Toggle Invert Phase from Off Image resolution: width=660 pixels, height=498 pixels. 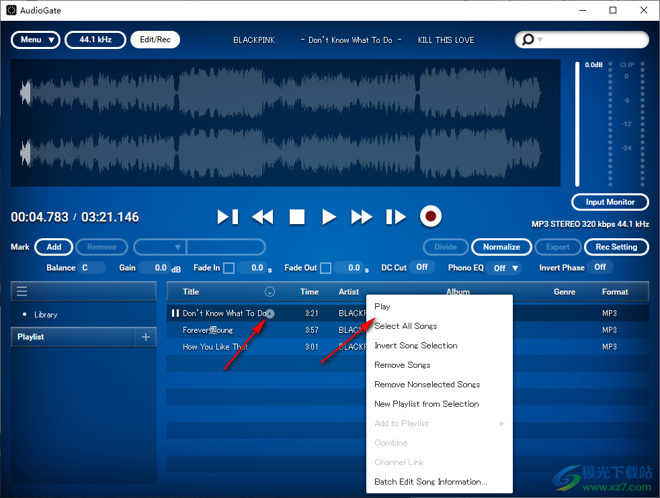(600, 266)
